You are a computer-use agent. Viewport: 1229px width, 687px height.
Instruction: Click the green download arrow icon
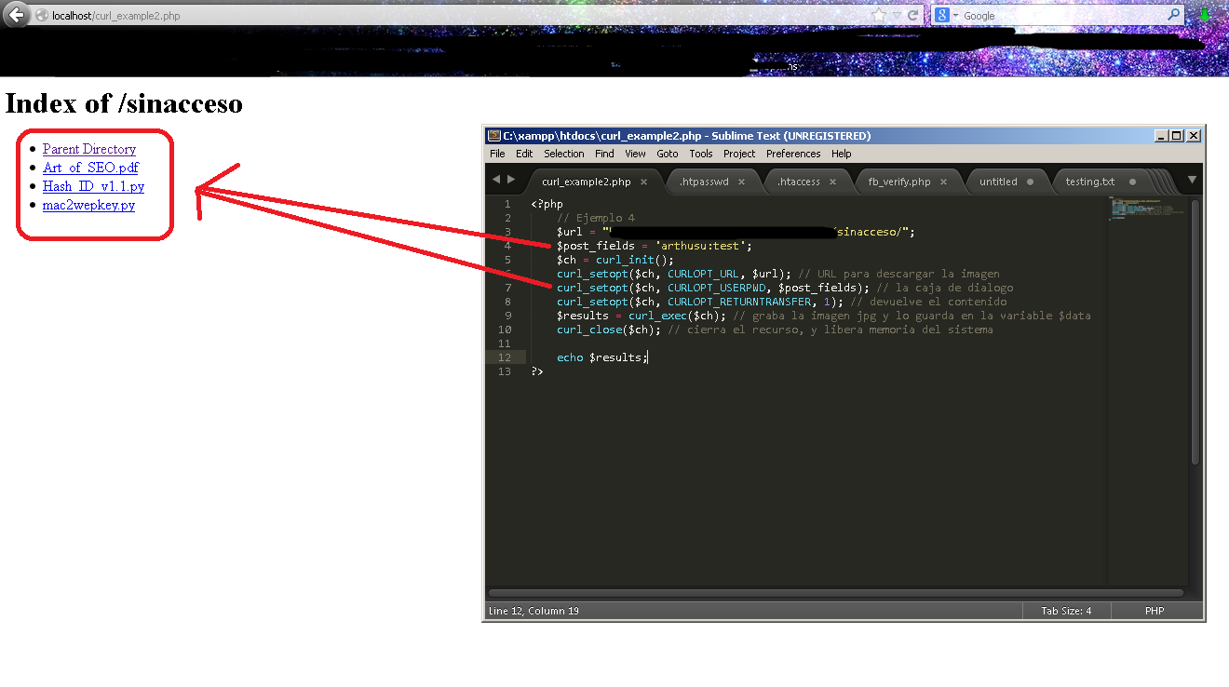[x=1206, y=16]
